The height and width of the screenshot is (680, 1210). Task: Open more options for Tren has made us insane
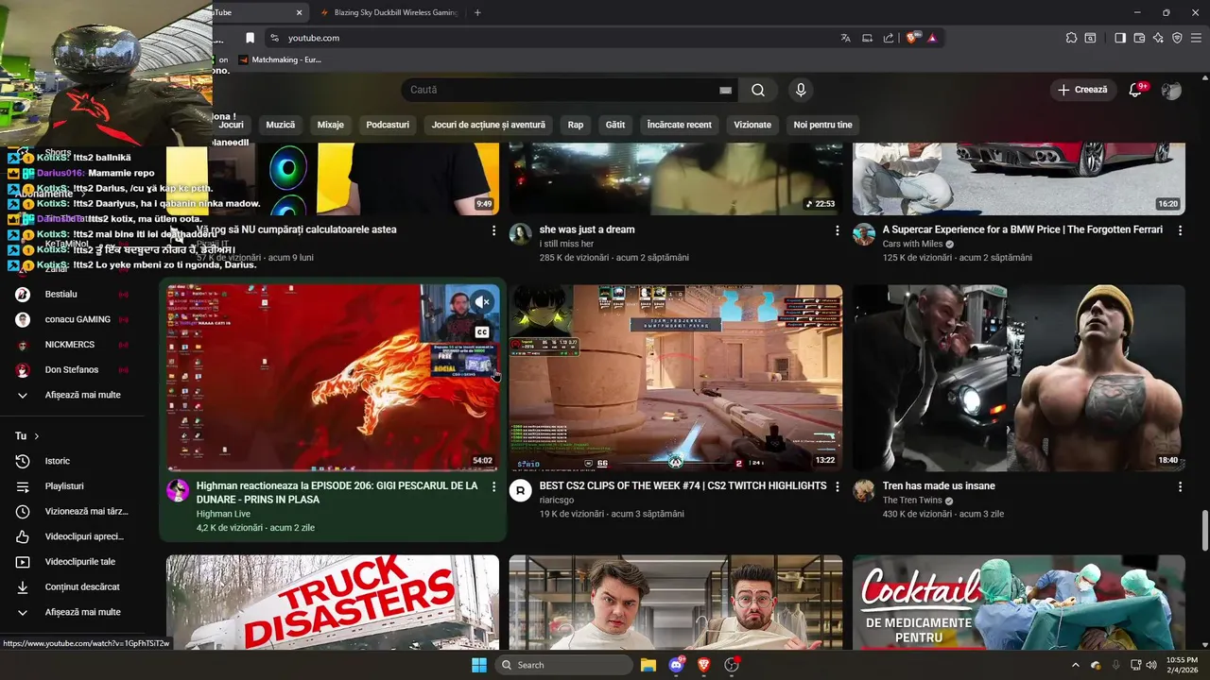1180,486
